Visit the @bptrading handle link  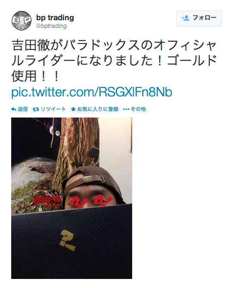[51, 26]
